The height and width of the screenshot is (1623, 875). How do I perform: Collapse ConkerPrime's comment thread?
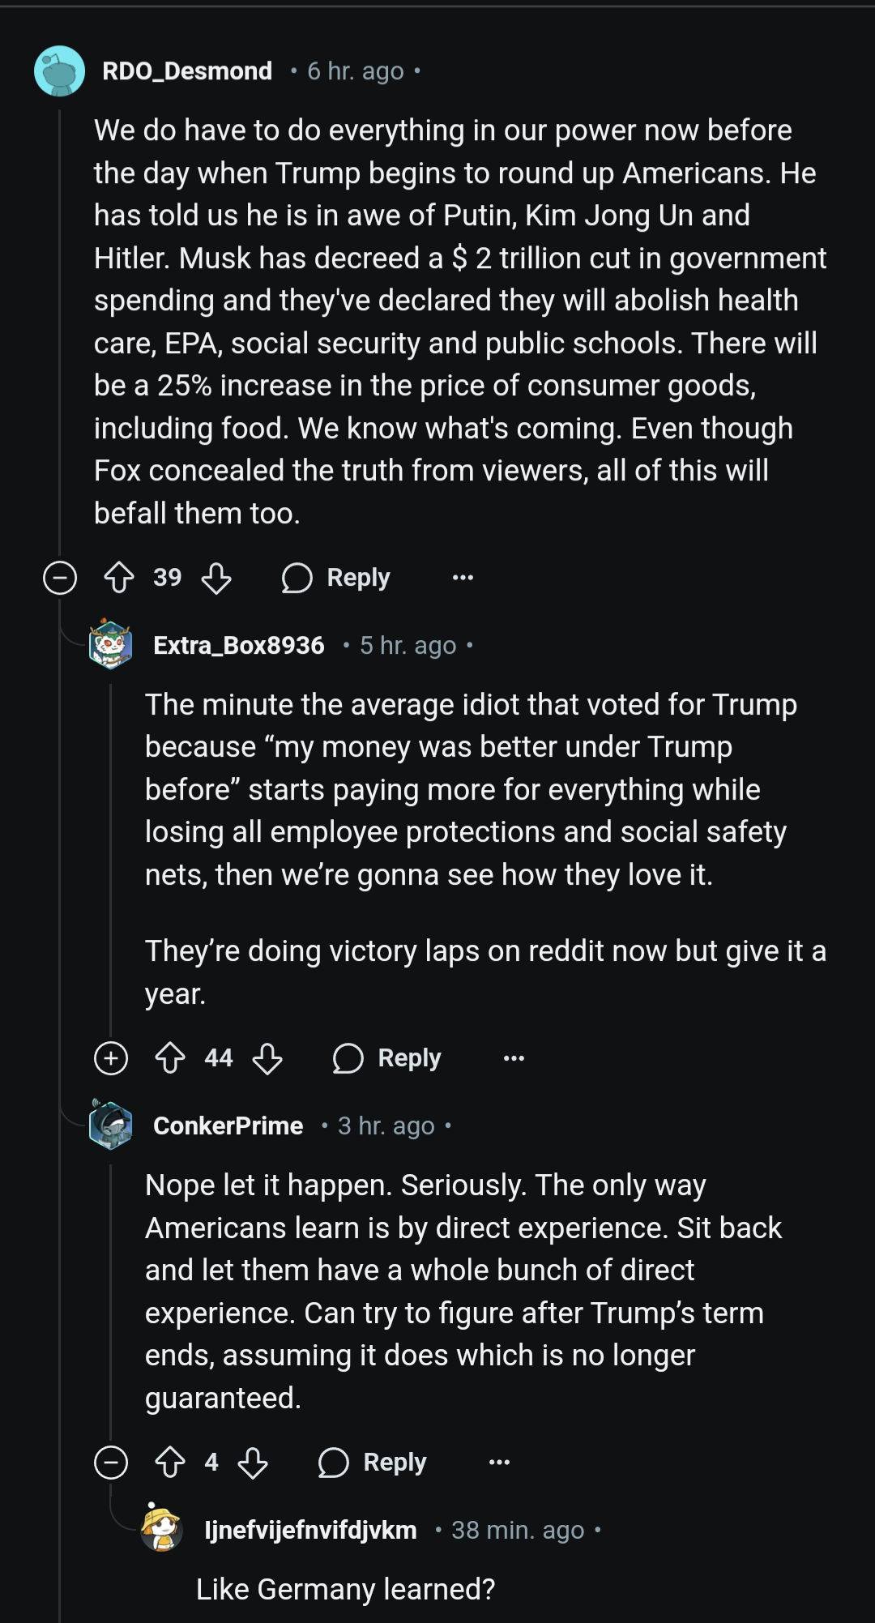tap(111, 1463)
